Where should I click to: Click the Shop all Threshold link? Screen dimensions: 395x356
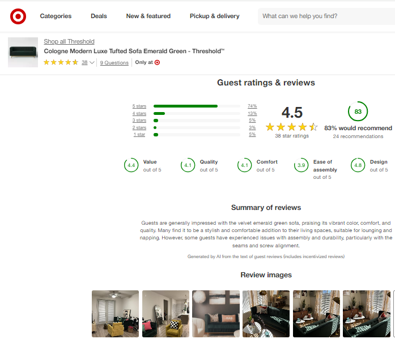coord(69,41)
